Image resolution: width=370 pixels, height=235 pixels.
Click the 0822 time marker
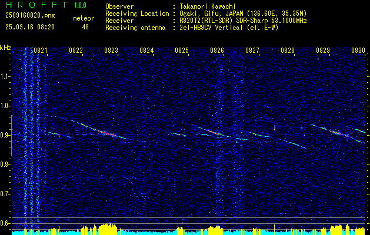point(76,51)
